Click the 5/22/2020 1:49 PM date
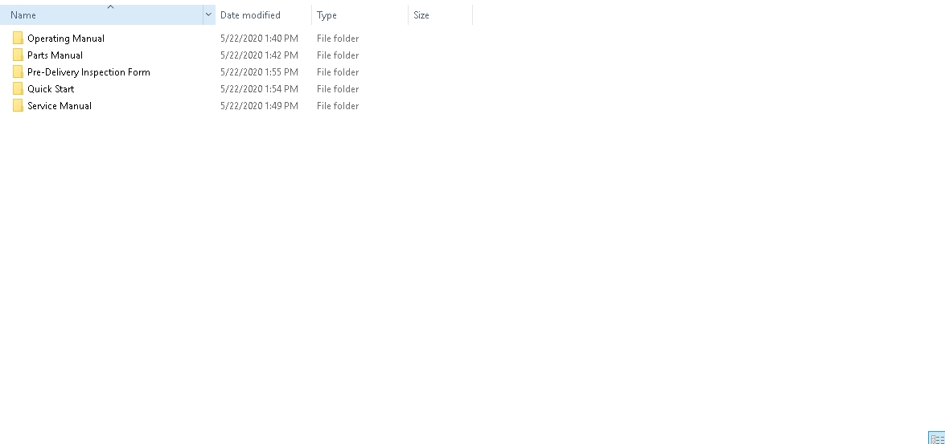 tap(259, 106)
